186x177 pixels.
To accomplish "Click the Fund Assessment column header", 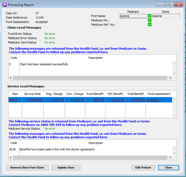I will (x=159, y=94).
